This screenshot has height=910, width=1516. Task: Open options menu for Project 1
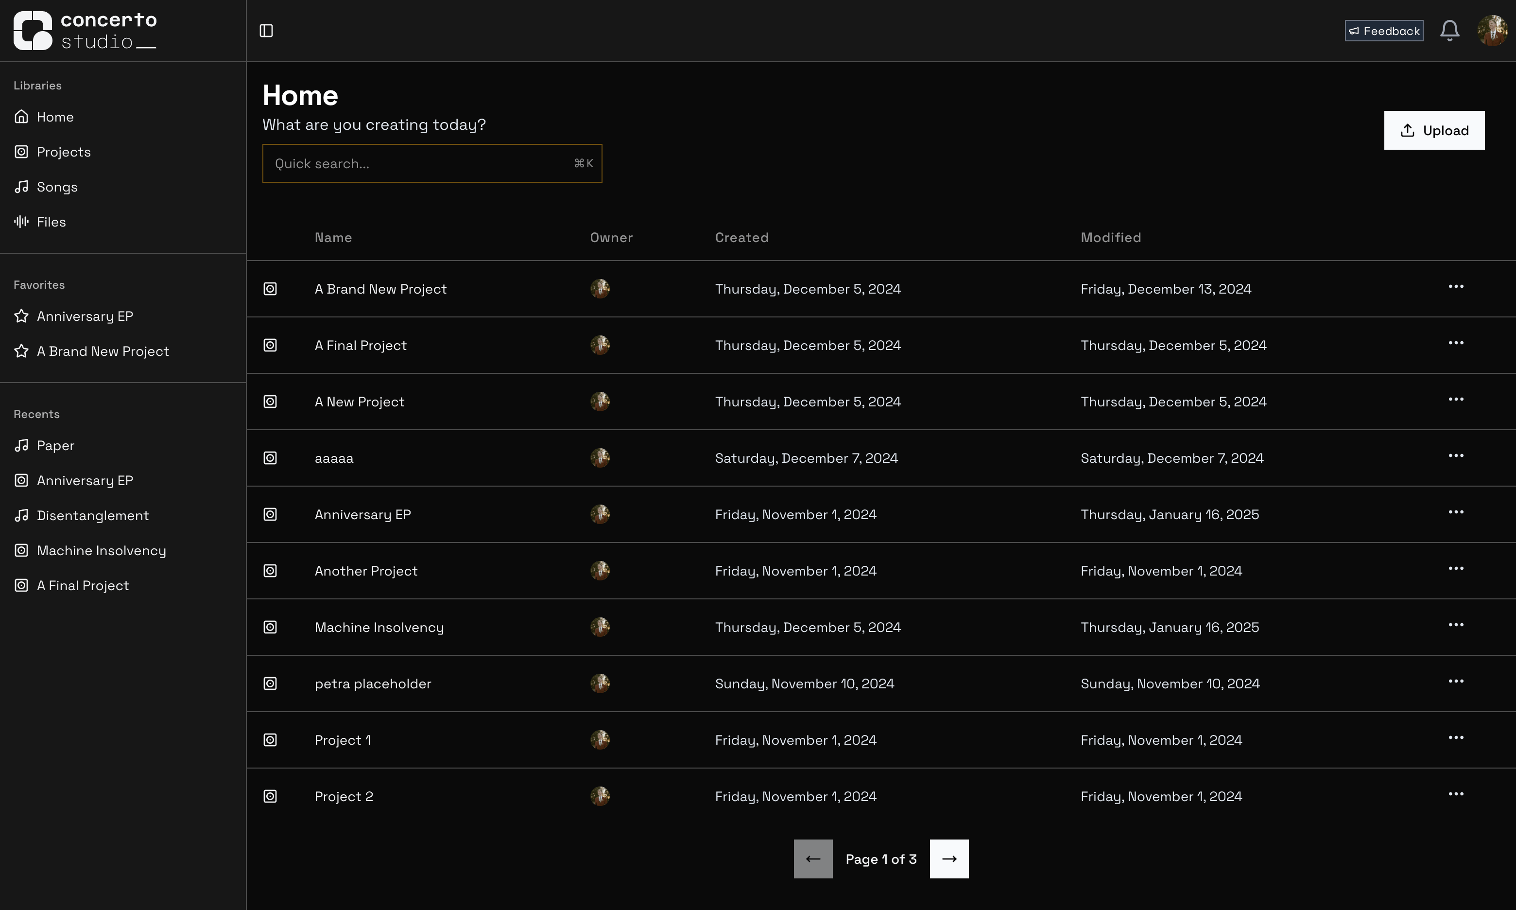[x=1456, y=738]
